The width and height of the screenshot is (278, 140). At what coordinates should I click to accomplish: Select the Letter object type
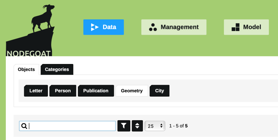click(x=36, y=91)
